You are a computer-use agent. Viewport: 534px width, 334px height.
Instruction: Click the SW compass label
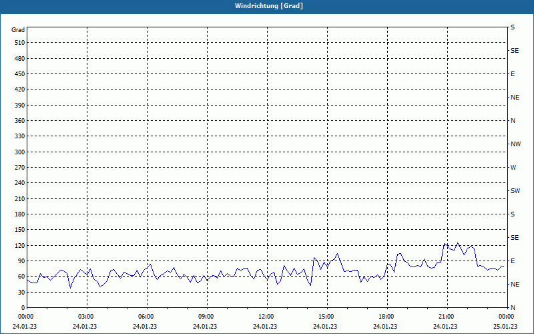coord(515,191)
